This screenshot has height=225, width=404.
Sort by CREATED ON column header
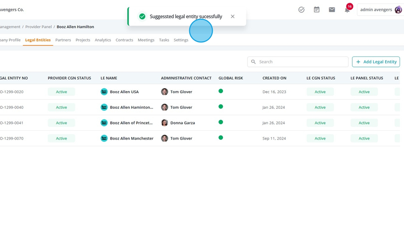(274, 78)
